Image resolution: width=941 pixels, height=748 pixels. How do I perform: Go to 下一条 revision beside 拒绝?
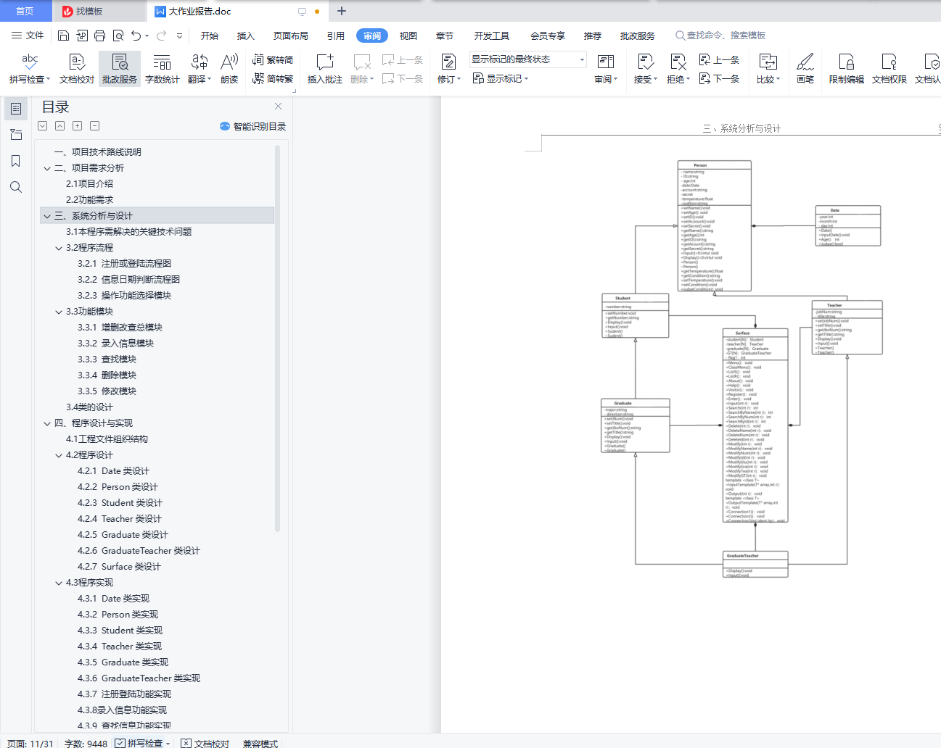click(x=719, y=78)
